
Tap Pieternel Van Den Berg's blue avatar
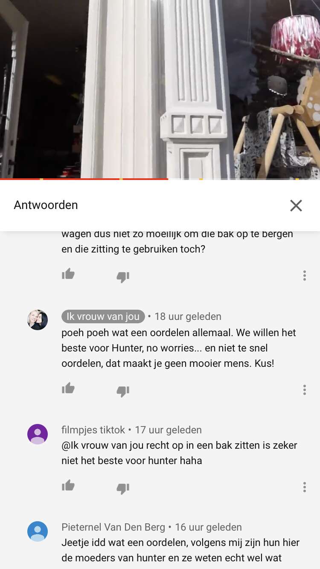click(x=38, y=531)
